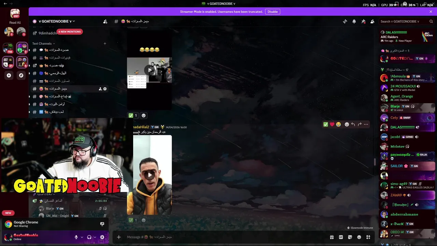The width and height of the screenshot is (437, 246).
Task: Reply arrow in message hover toolbar
Action: [353, 124]
